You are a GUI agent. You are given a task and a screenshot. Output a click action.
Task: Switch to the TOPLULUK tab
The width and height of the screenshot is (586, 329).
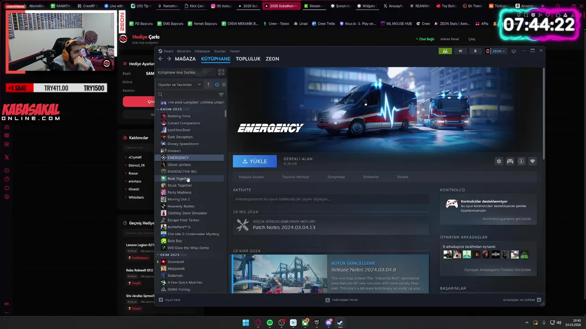coord(248,58)
